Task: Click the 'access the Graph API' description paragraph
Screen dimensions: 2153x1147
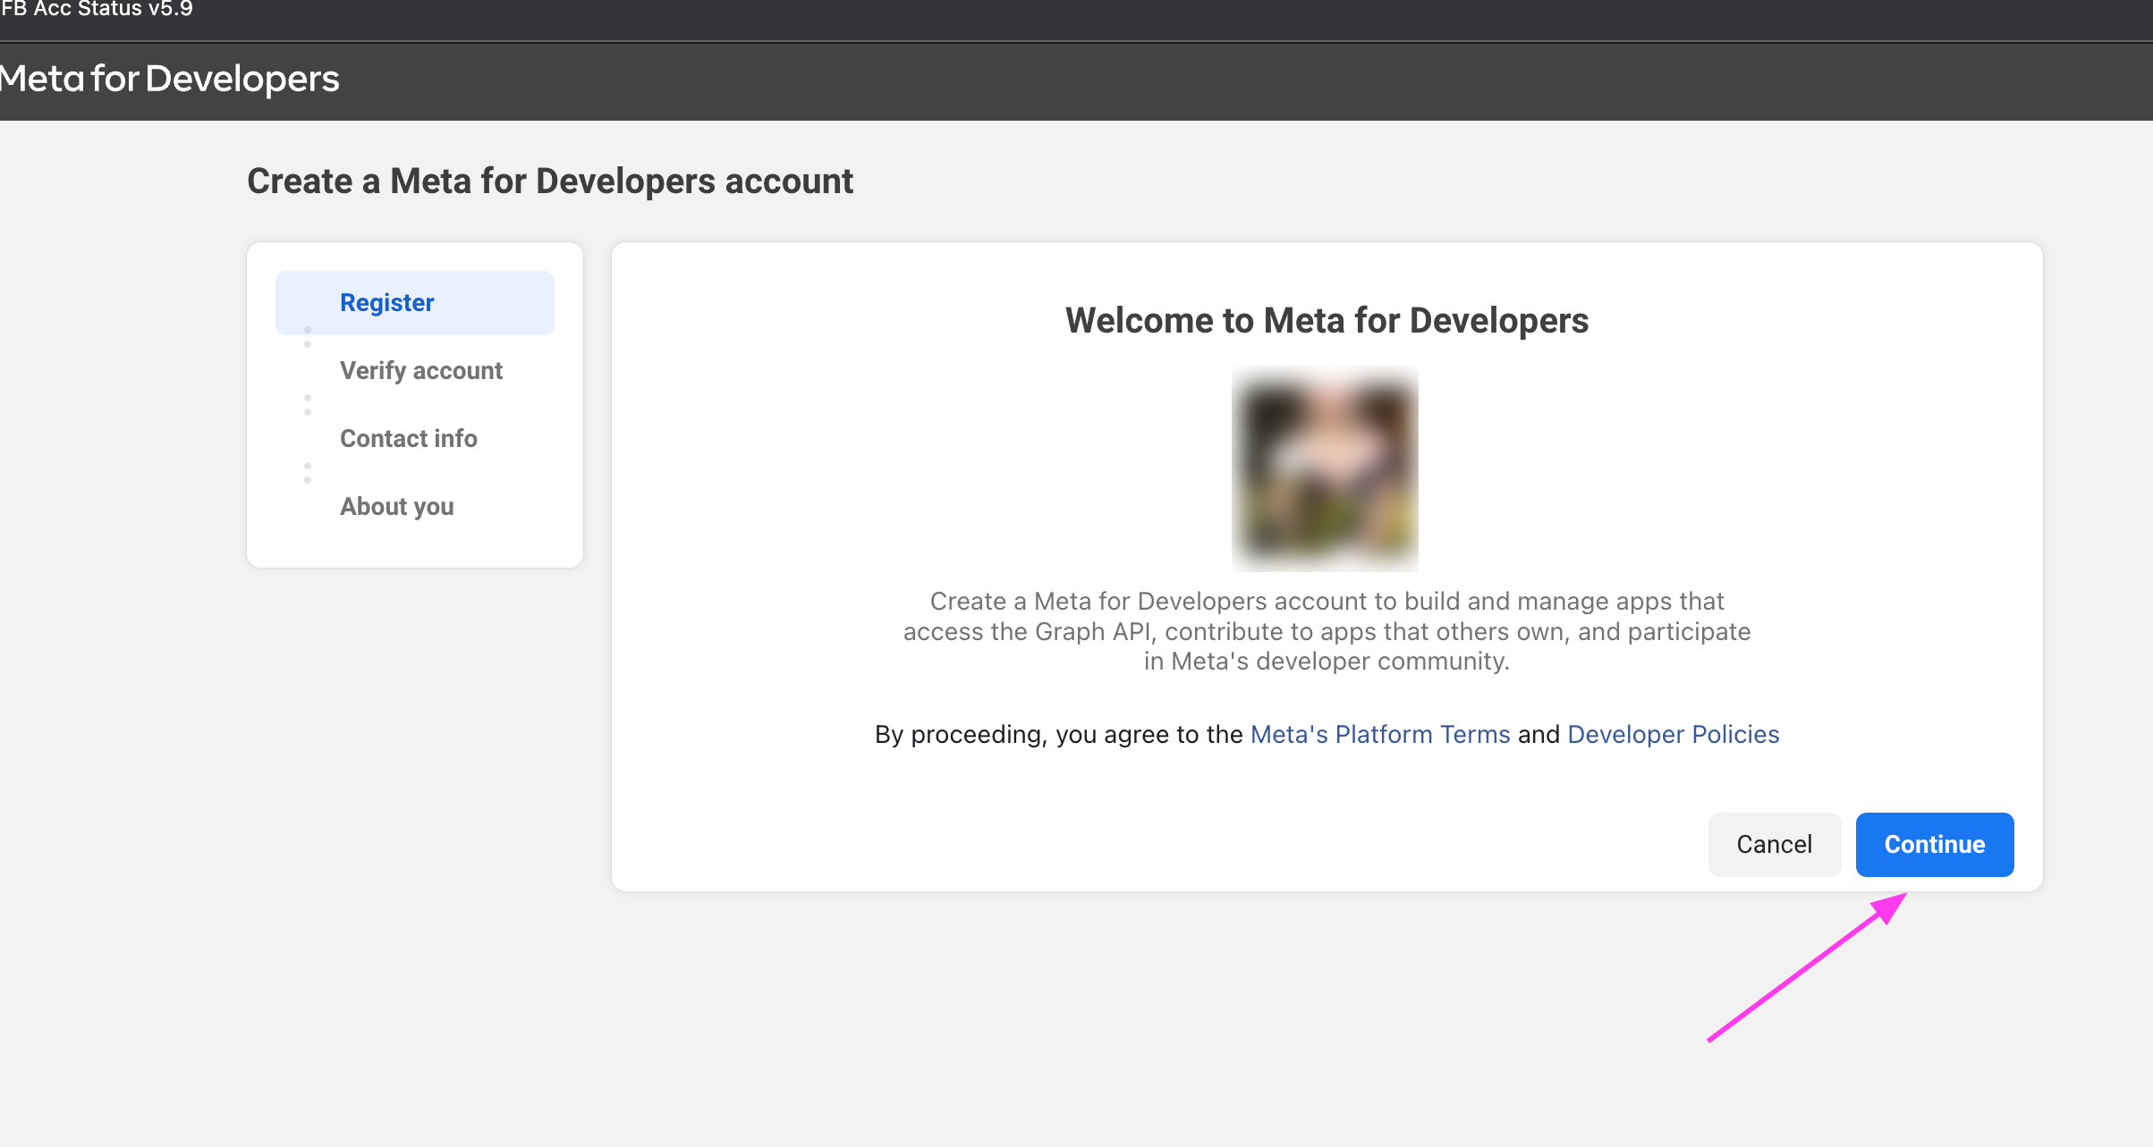Action: 1327,631
